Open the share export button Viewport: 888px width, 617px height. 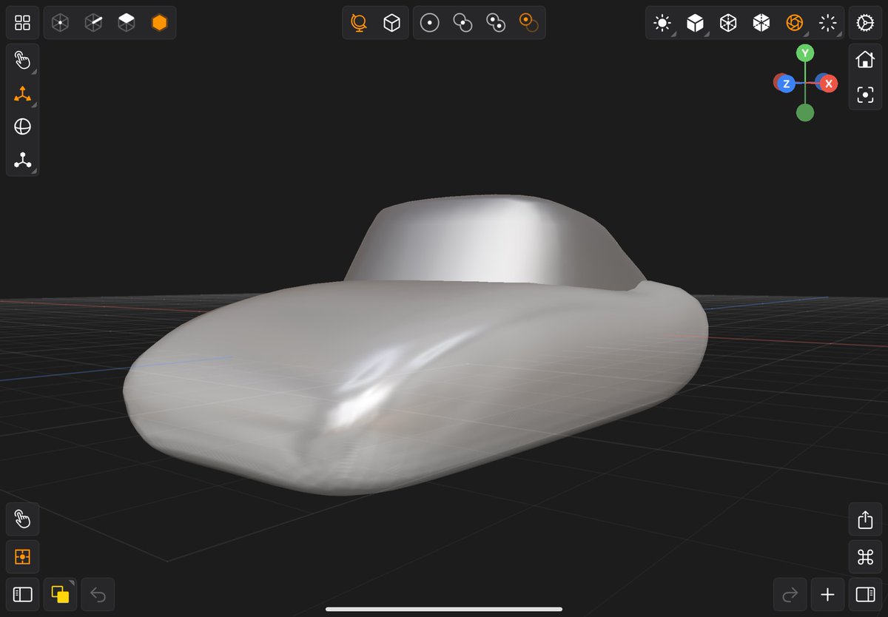865,520
